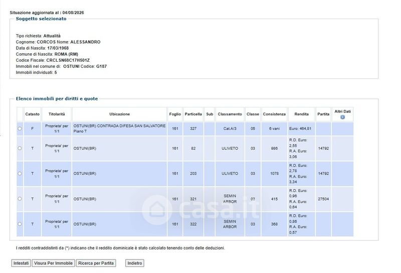The image size is (401, 273).
Task: Click Ricerca per Partita button
Action: (96, 263)
